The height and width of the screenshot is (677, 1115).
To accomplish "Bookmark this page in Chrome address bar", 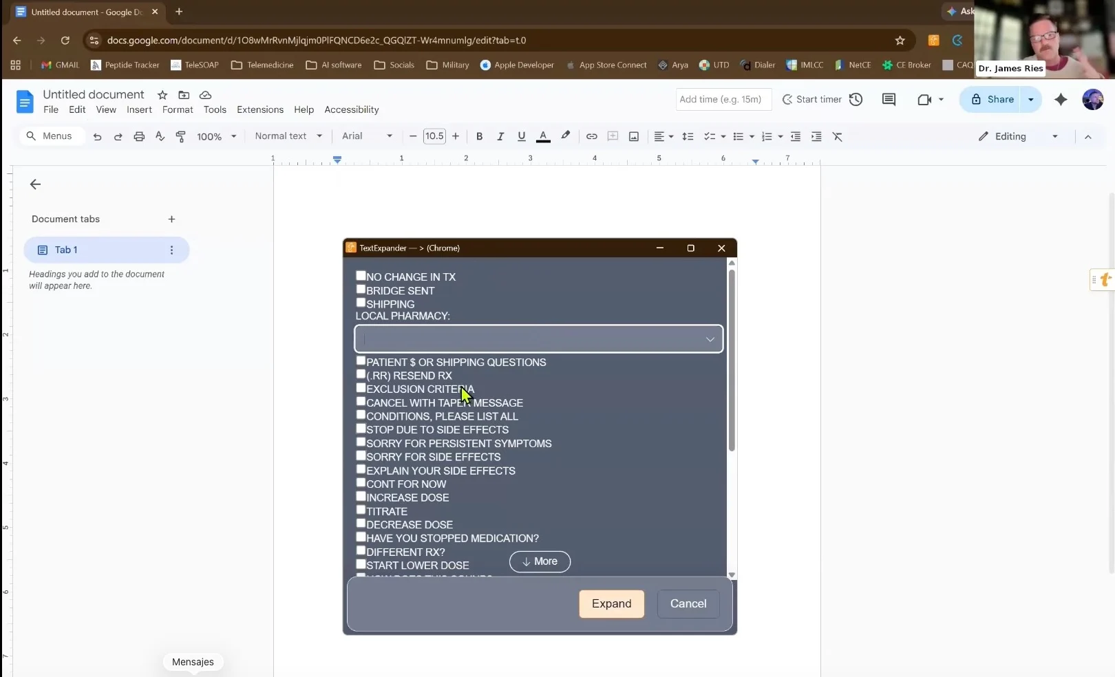I will click(900, 41).
